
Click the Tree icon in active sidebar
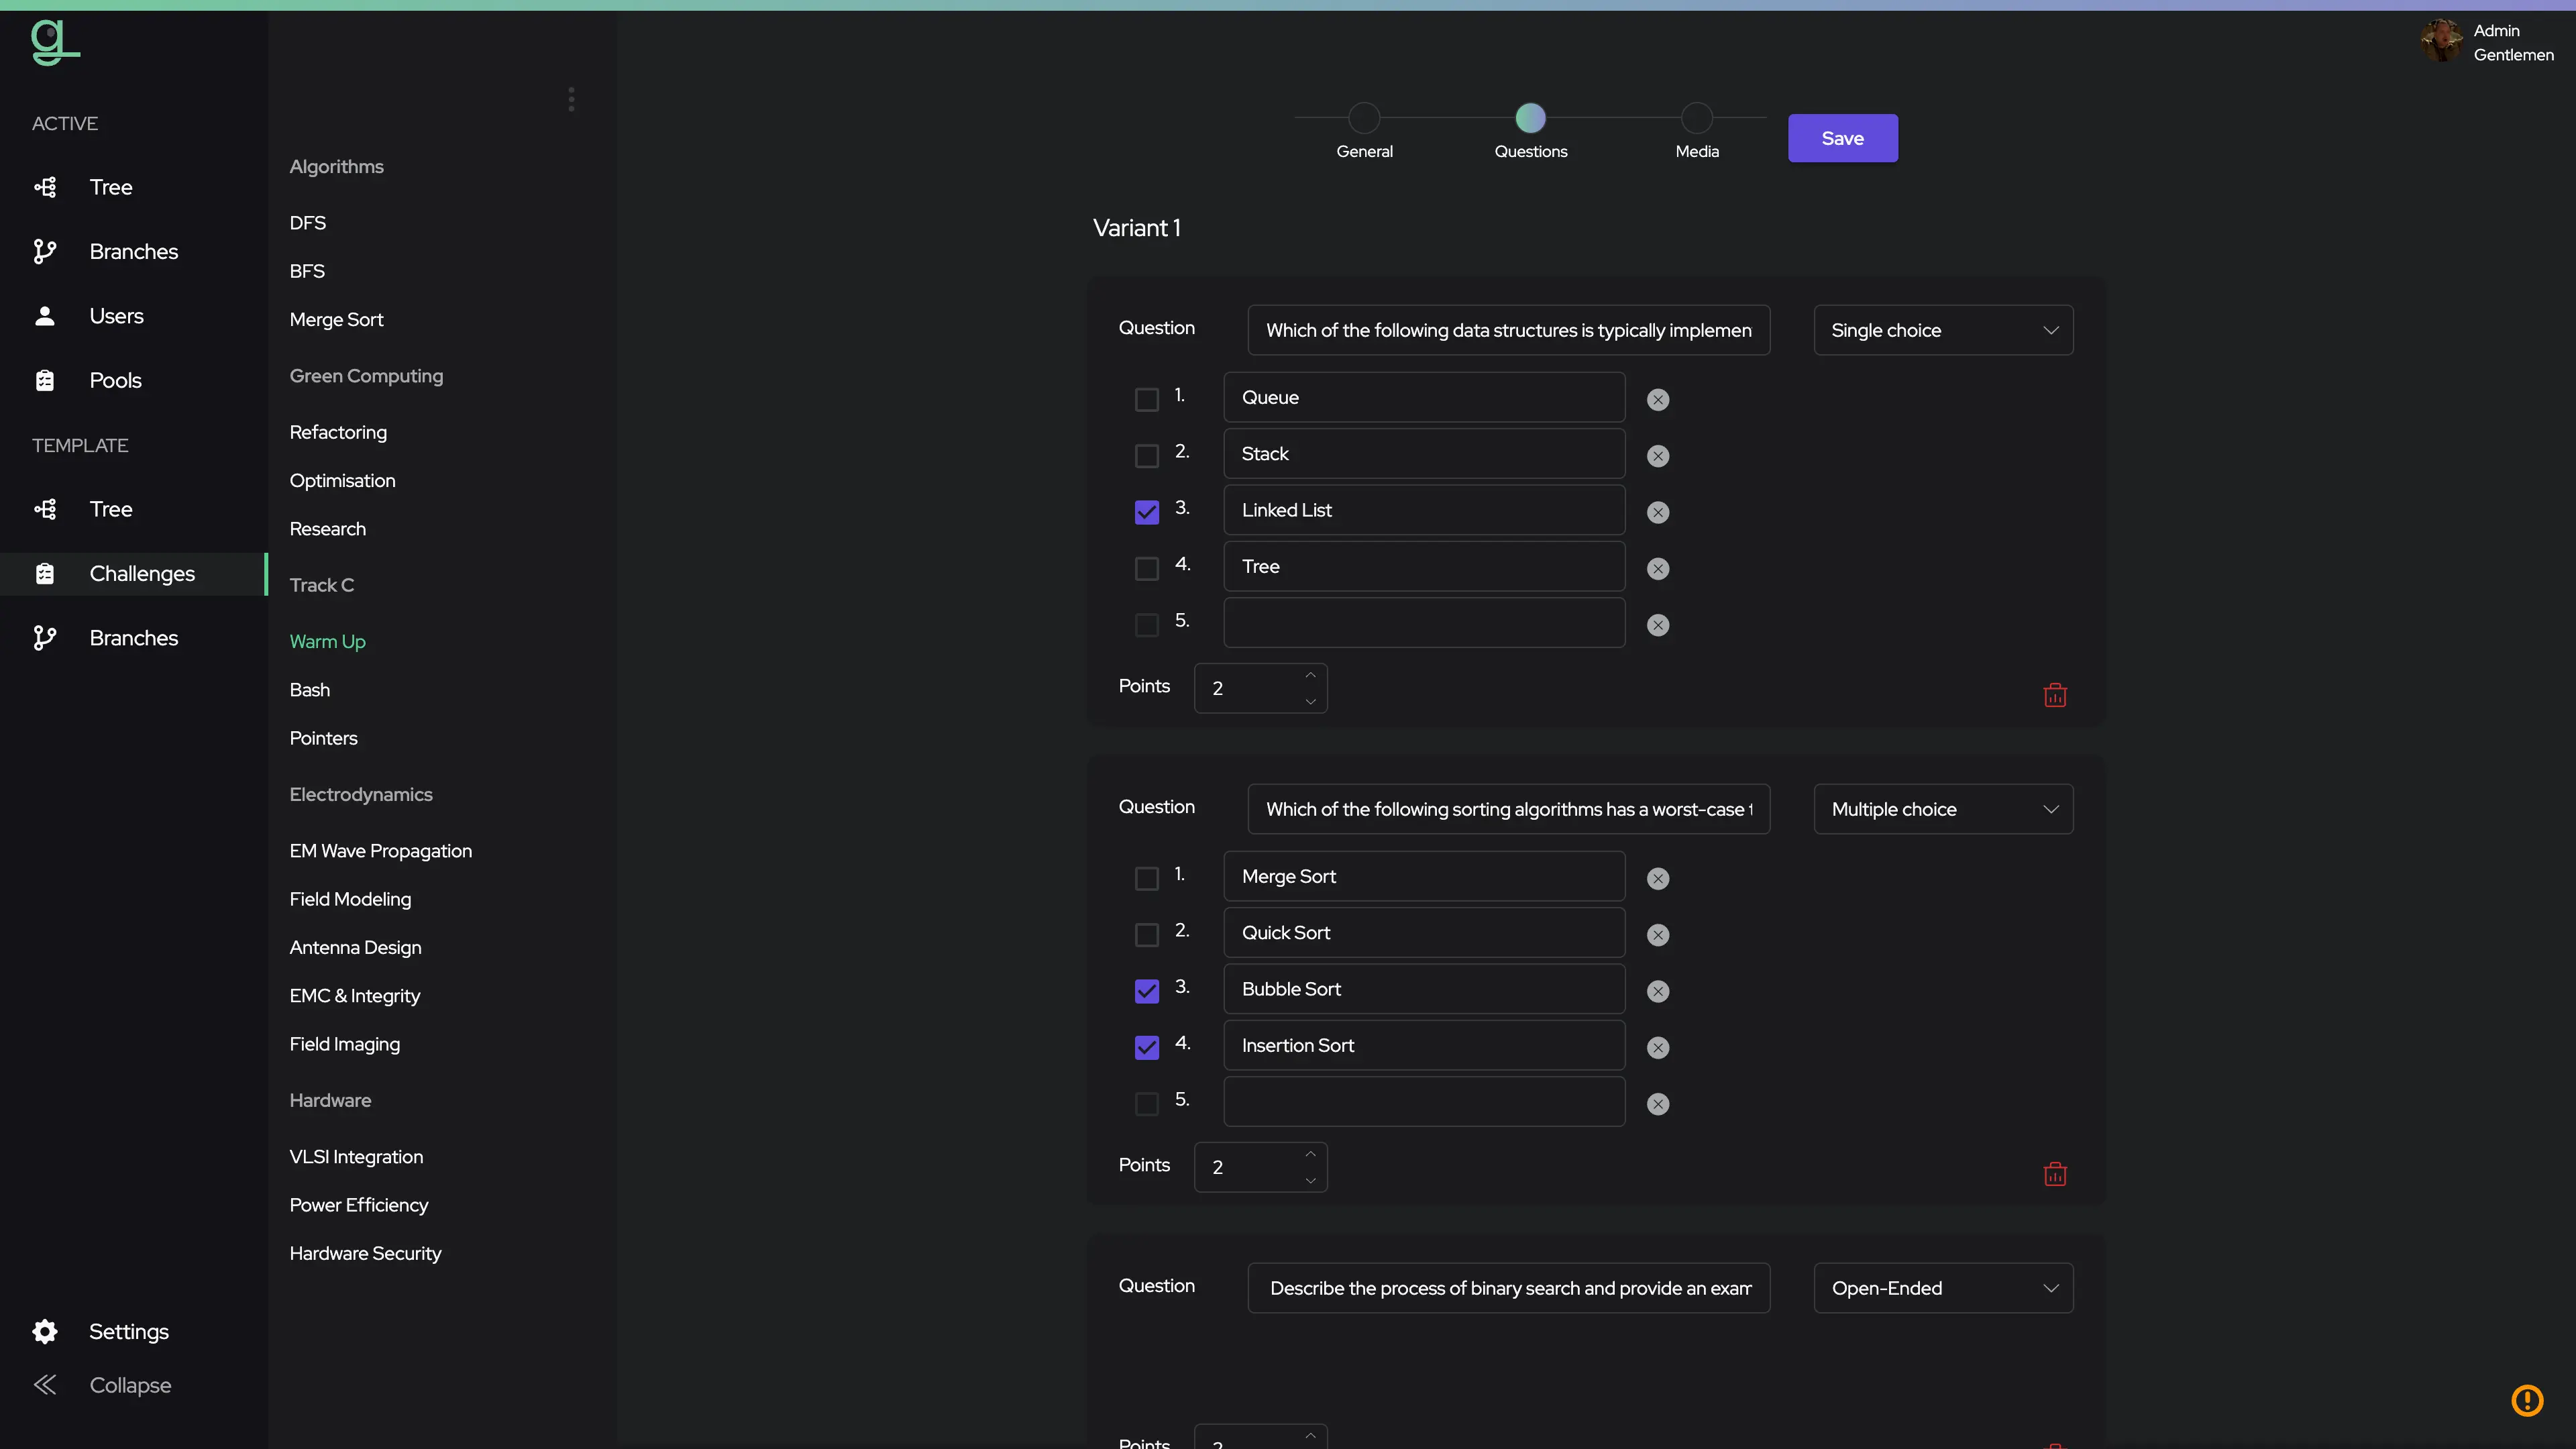coord(46,186)
